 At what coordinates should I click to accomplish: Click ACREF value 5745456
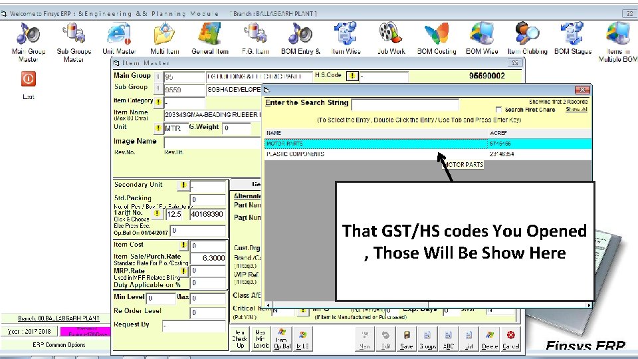(x=500, y=144)
